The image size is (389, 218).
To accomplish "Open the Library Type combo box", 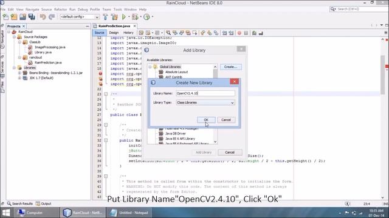I will click(205, 102).
